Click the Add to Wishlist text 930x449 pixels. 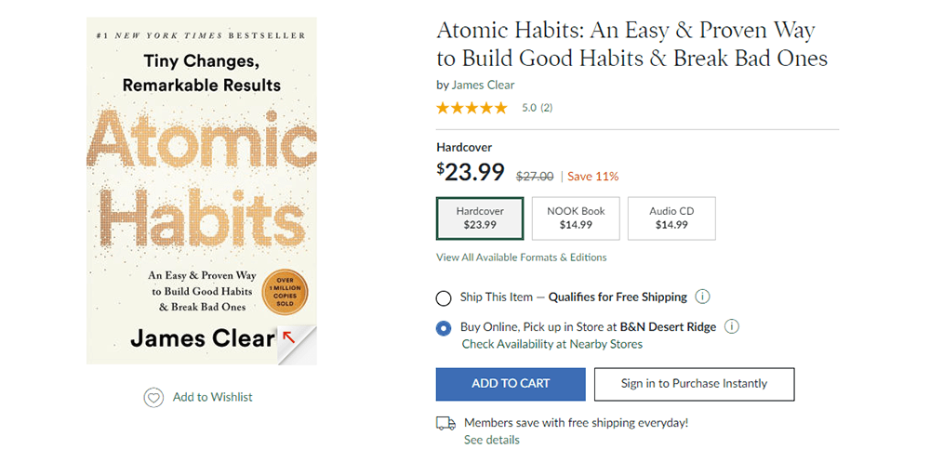point(212,397)
